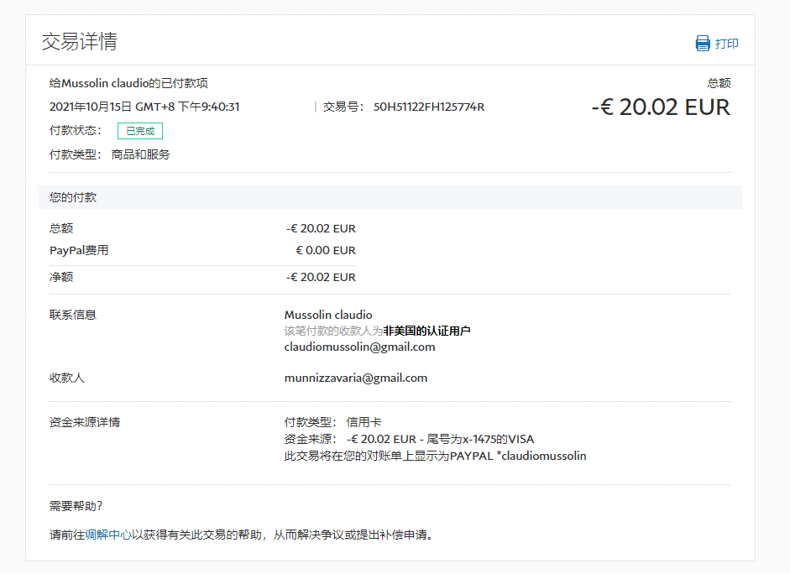Click transaction ID 50H51122FH125774R
The image size is (790, 574).
428,107
